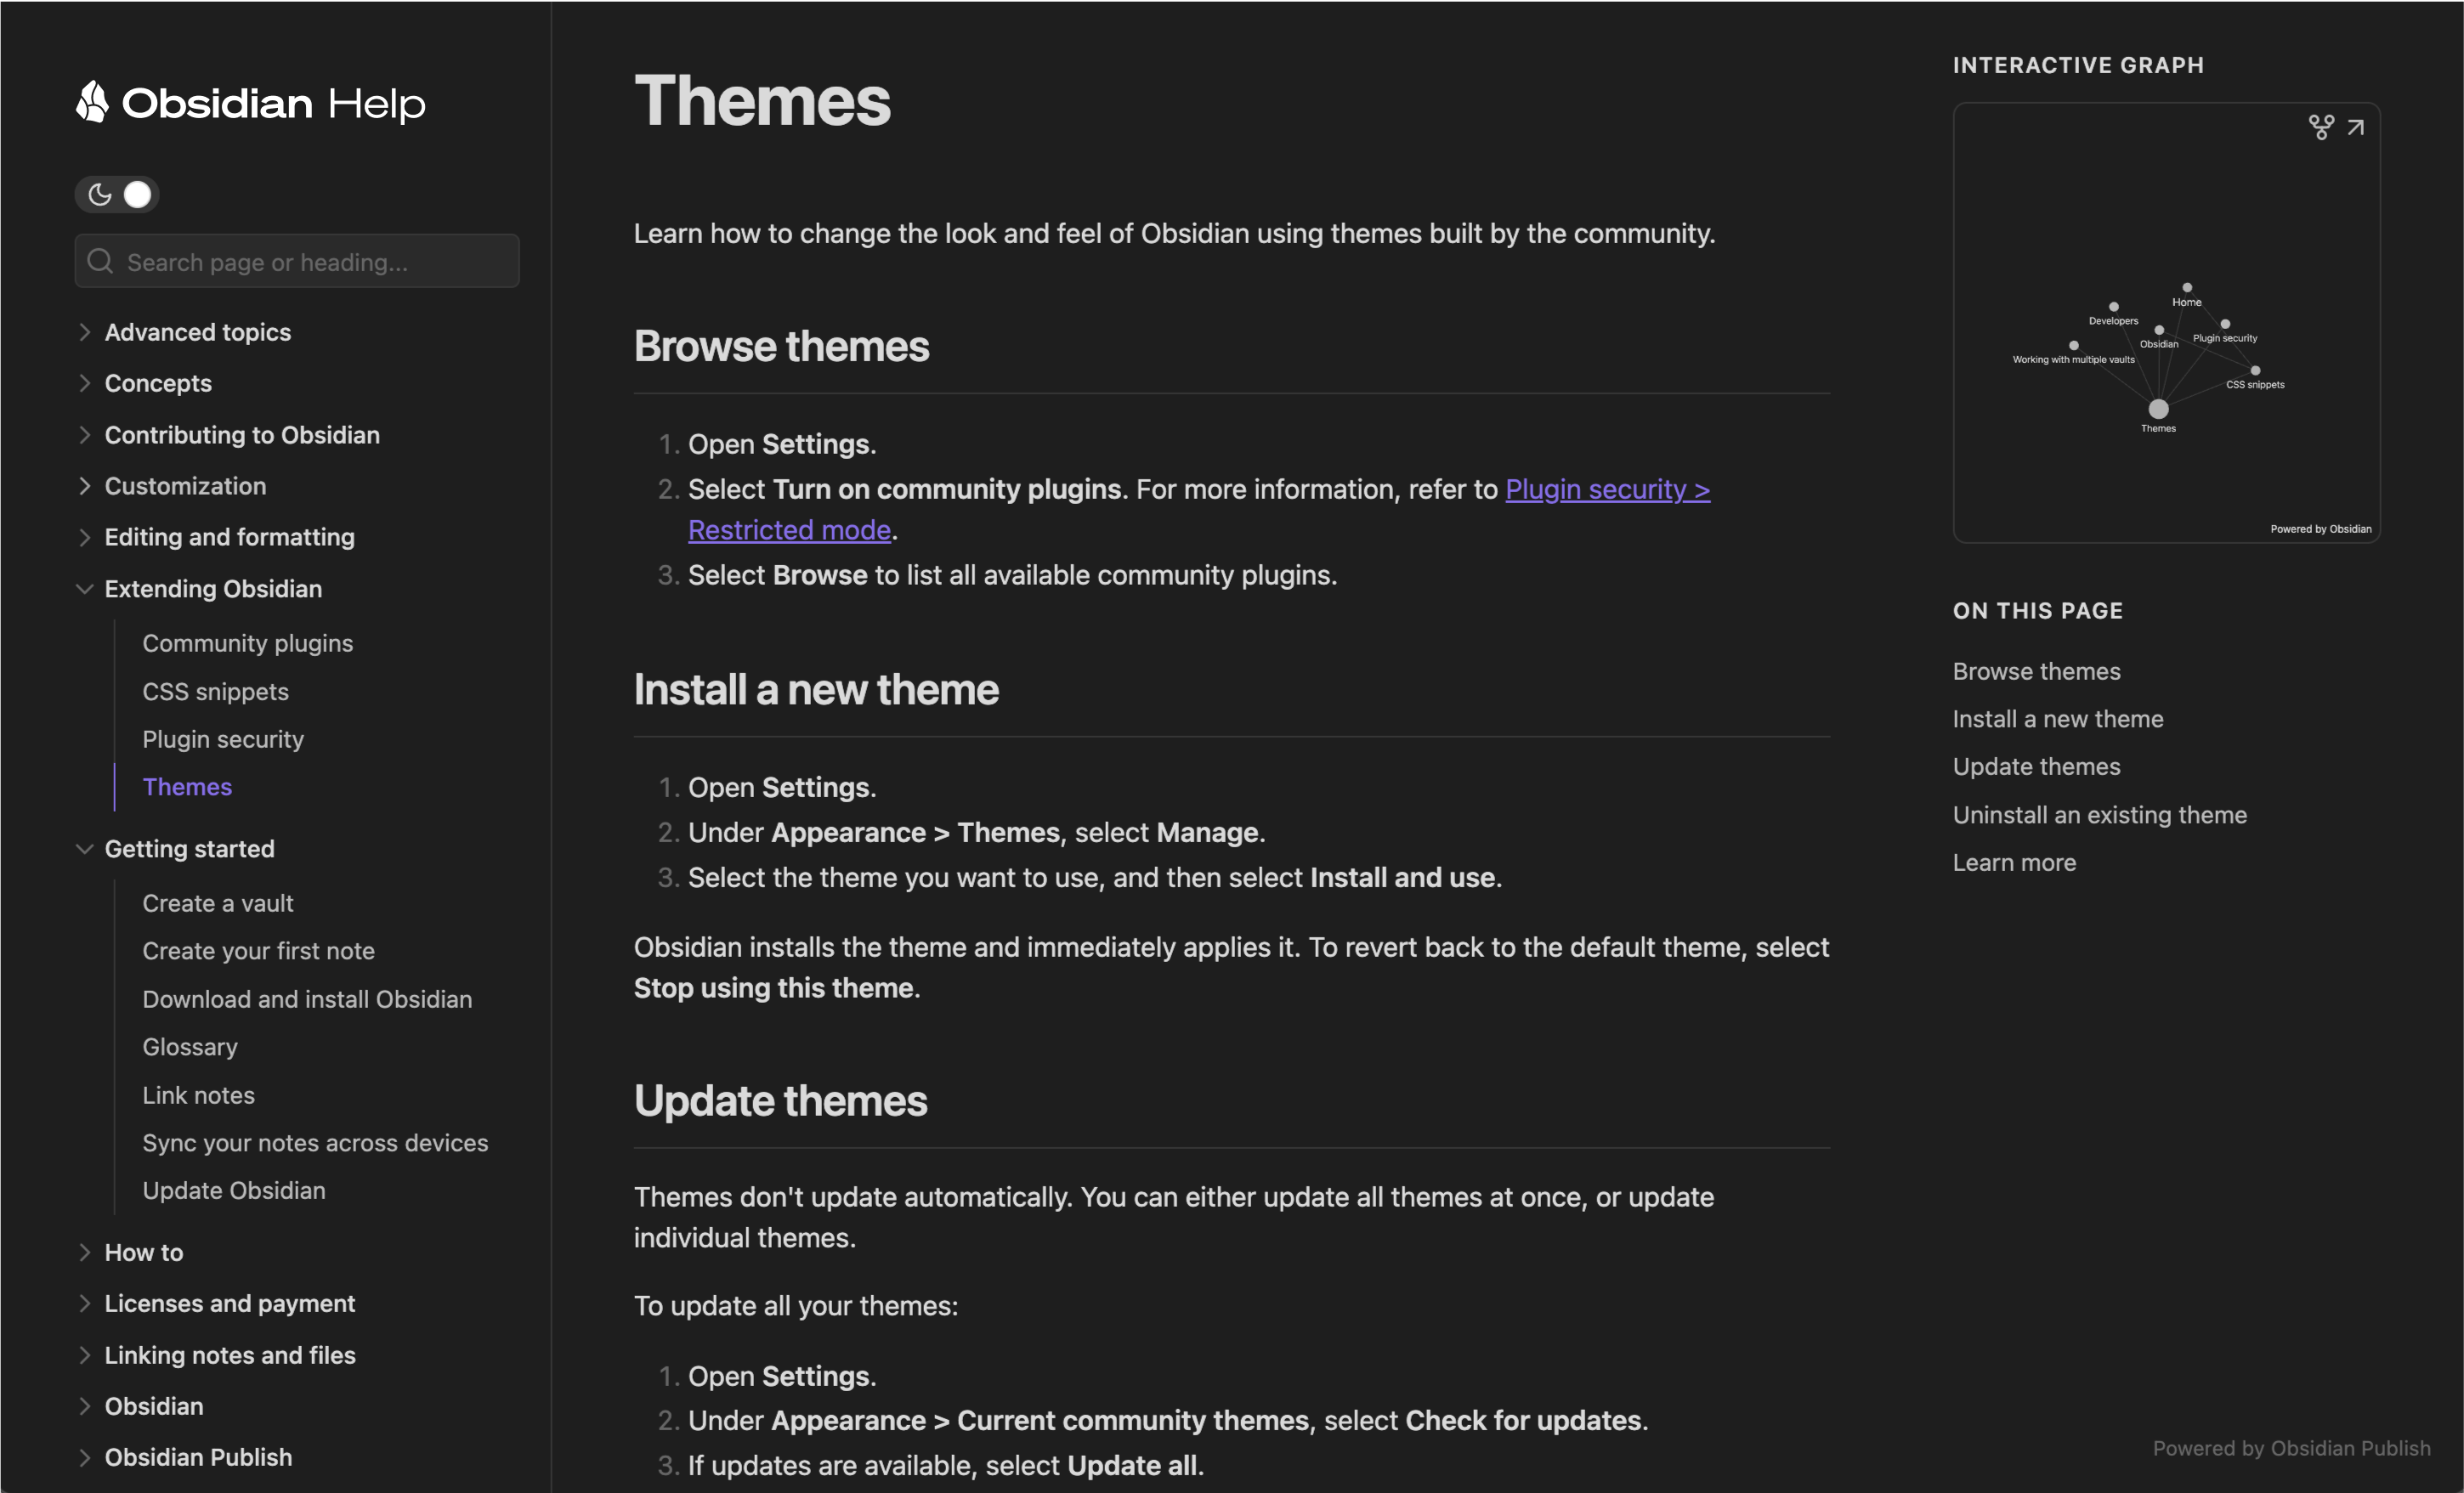The image size is (2464, 1493).
Task: Click the search magnifier icon in sidebar
Action: (x=100, y=263)
